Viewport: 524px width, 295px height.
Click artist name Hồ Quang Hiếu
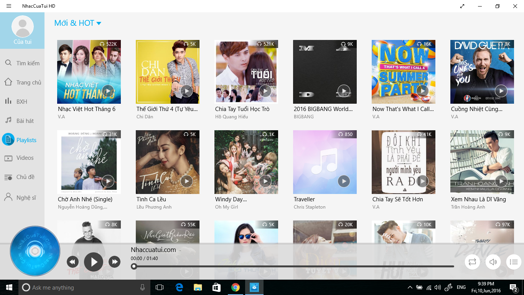click(232, 117)
